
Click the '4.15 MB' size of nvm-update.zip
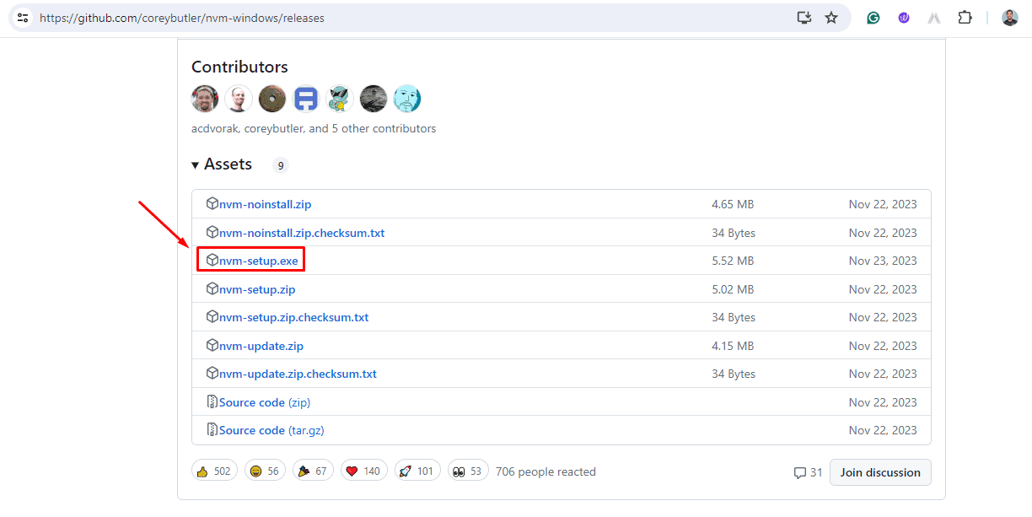click(x=733, y=346)
